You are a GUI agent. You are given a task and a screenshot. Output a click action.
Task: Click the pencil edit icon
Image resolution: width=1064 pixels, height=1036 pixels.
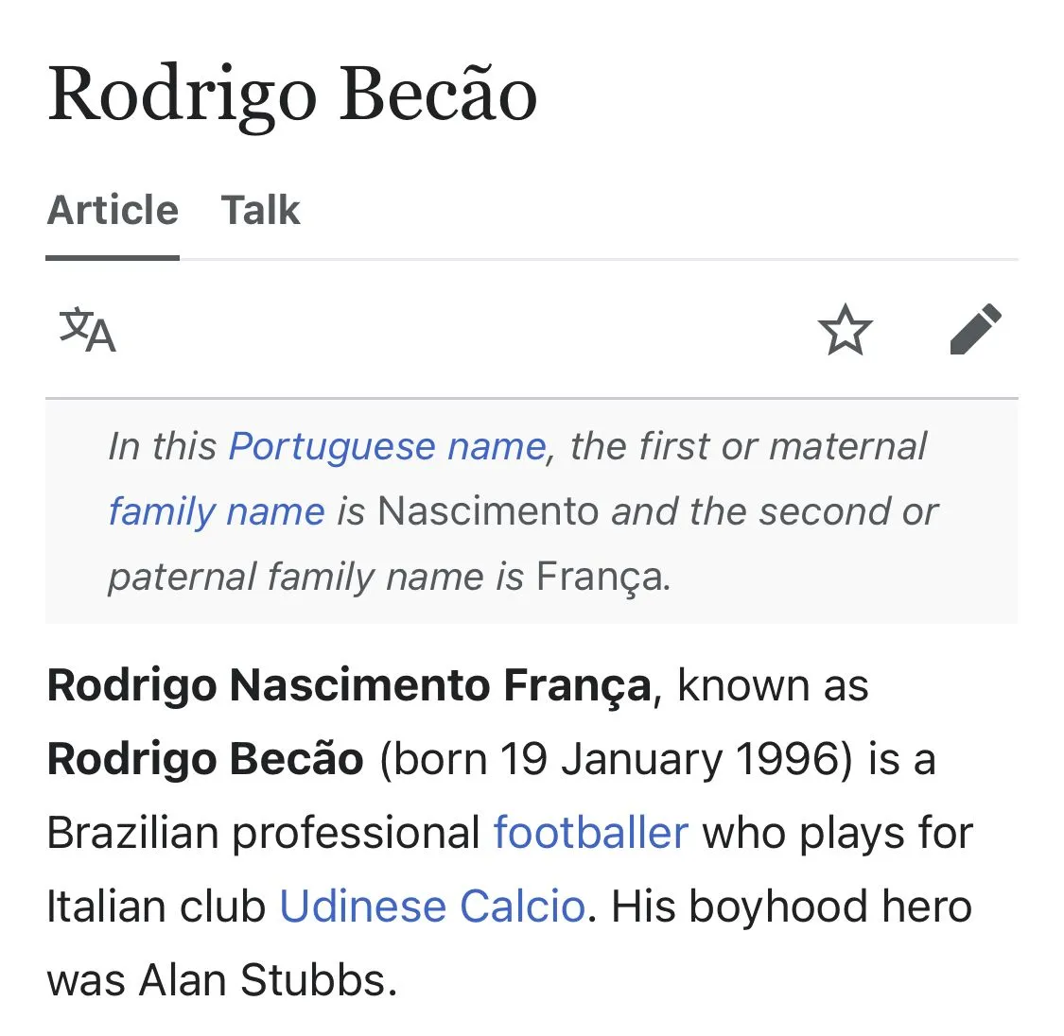(975, 329)
